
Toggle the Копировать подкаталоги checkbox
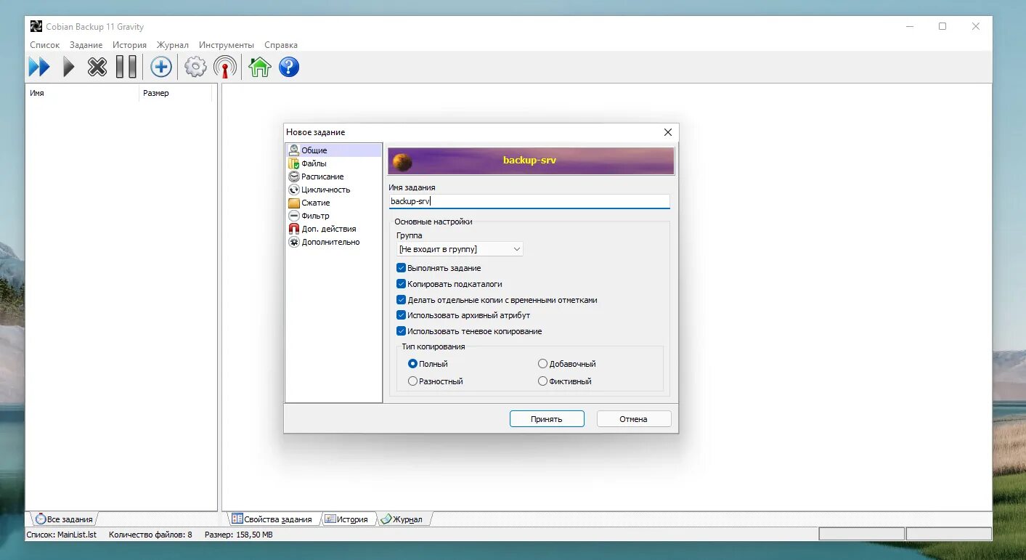coord(401,284)
